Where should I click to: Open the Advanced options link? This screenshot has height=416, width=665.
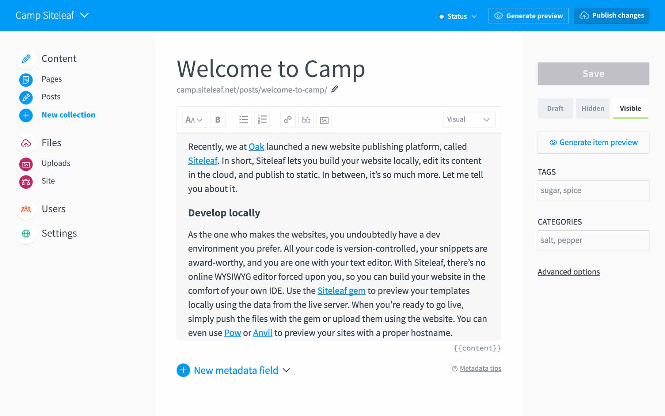coord(569,272)
